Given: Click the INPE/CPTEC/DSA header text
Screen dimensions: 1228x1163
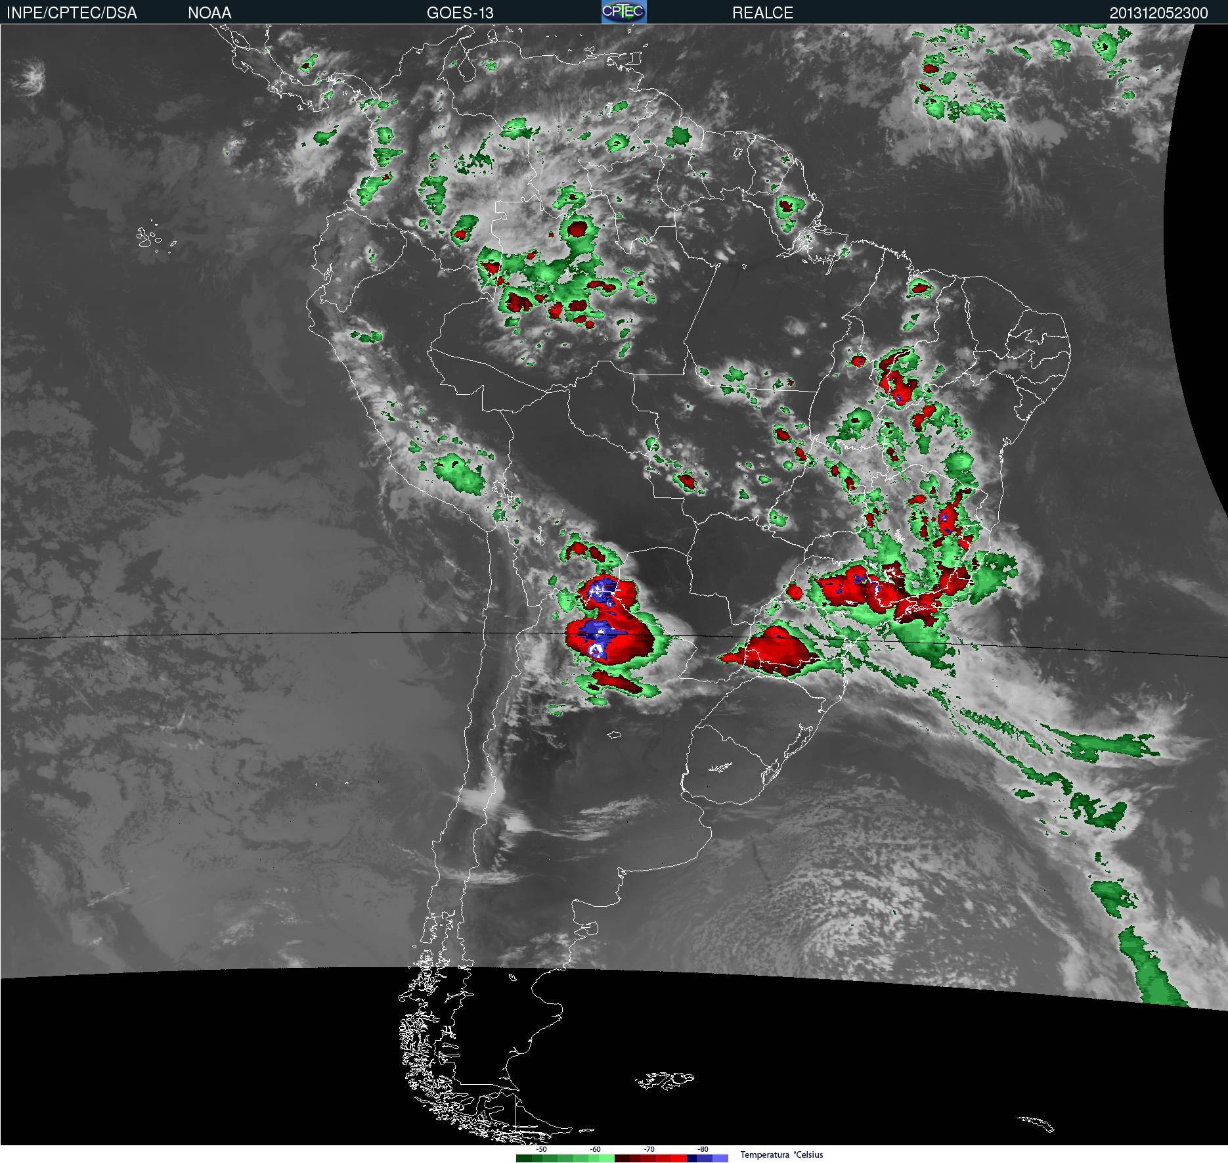Looking at the screenshot, I should [72, 13].
